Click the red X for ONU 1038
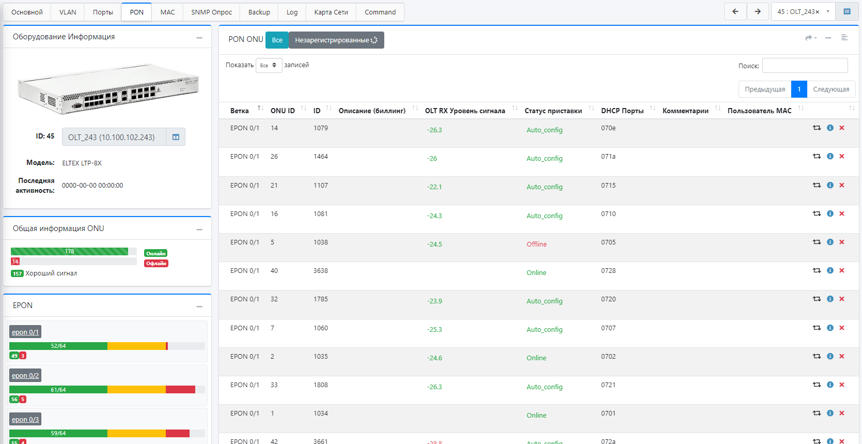 click(x=842, y=242)
